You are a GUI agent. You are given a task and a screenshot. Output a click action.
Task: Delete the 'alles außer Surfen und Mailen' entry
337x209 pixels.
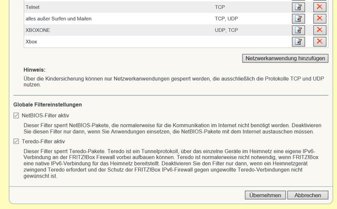point(319,18)
